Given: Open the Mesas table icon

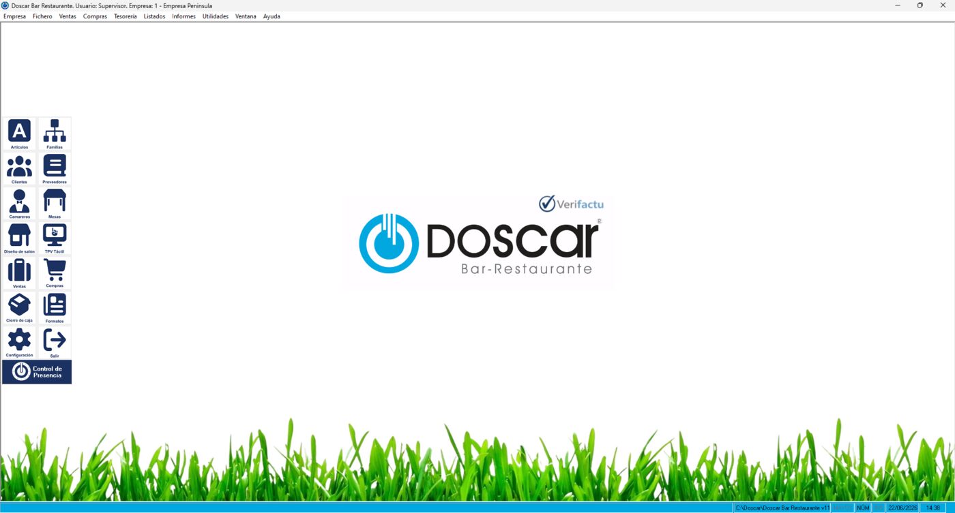Looking at the screenshot, I should pyautogui.click(x=55, y=204).
